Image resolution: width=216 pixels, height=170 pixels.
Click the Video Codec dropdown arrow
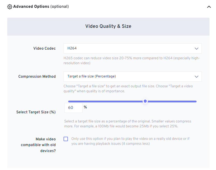(x=196, y=49)
